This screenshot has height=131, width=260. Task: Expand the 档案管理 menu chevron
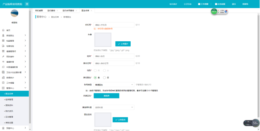click(25, 41)
